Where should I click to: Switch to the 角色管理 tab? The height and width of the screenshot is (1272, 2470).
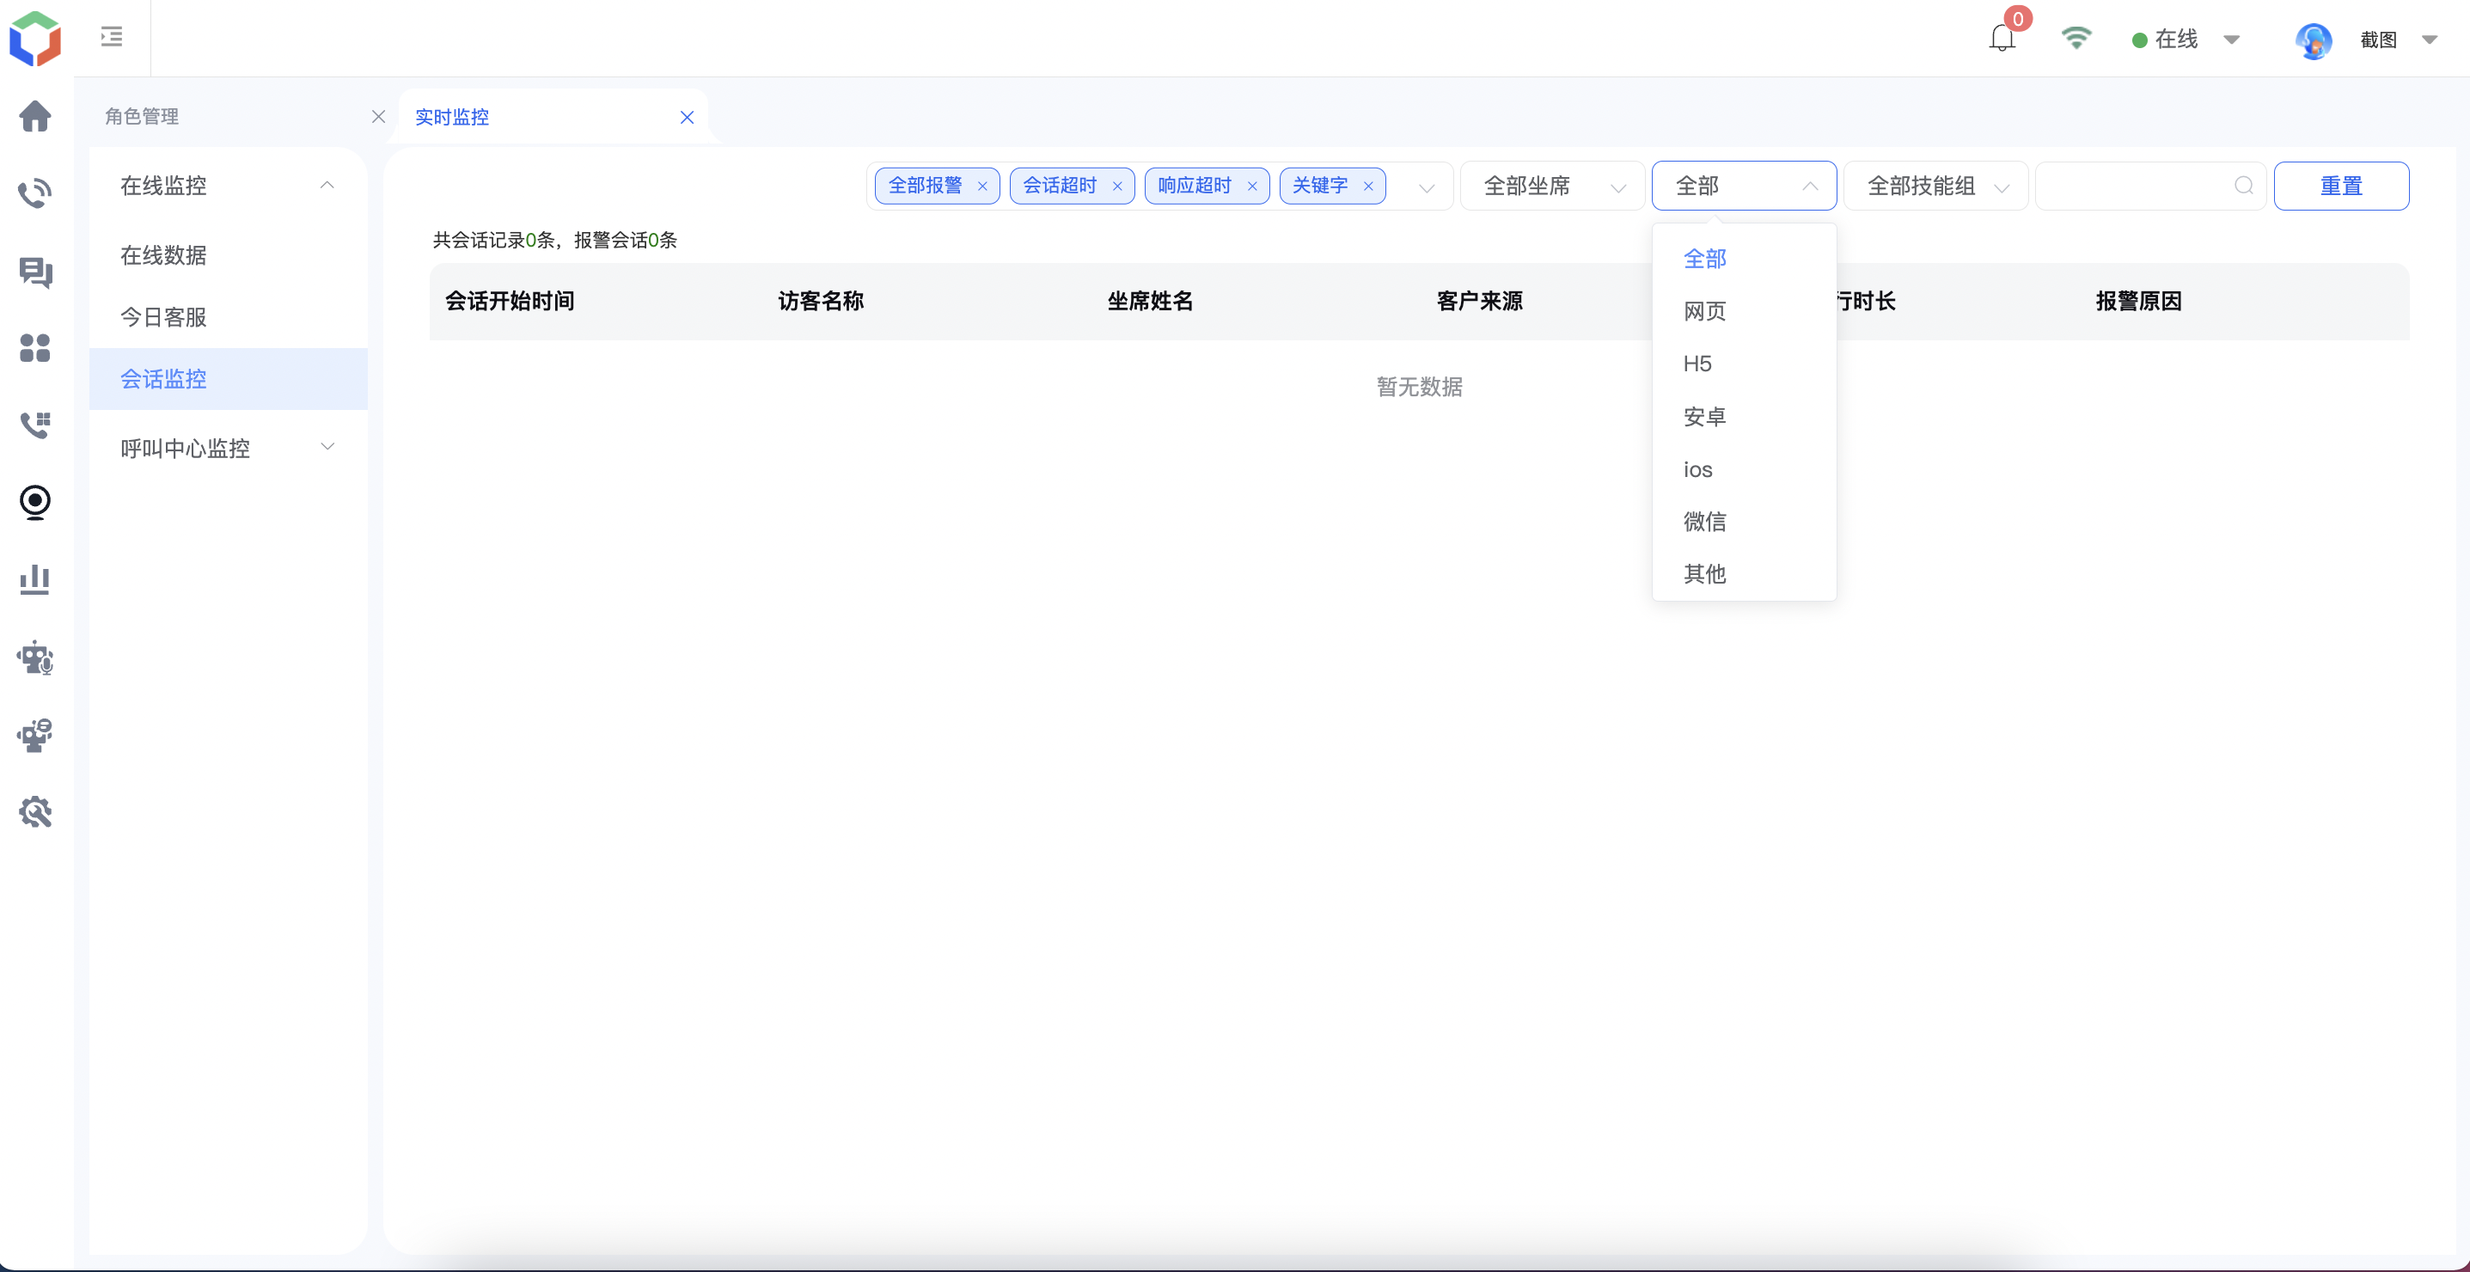142,116
